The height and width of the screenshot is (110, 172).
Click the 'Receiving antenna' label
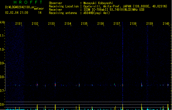63,13
